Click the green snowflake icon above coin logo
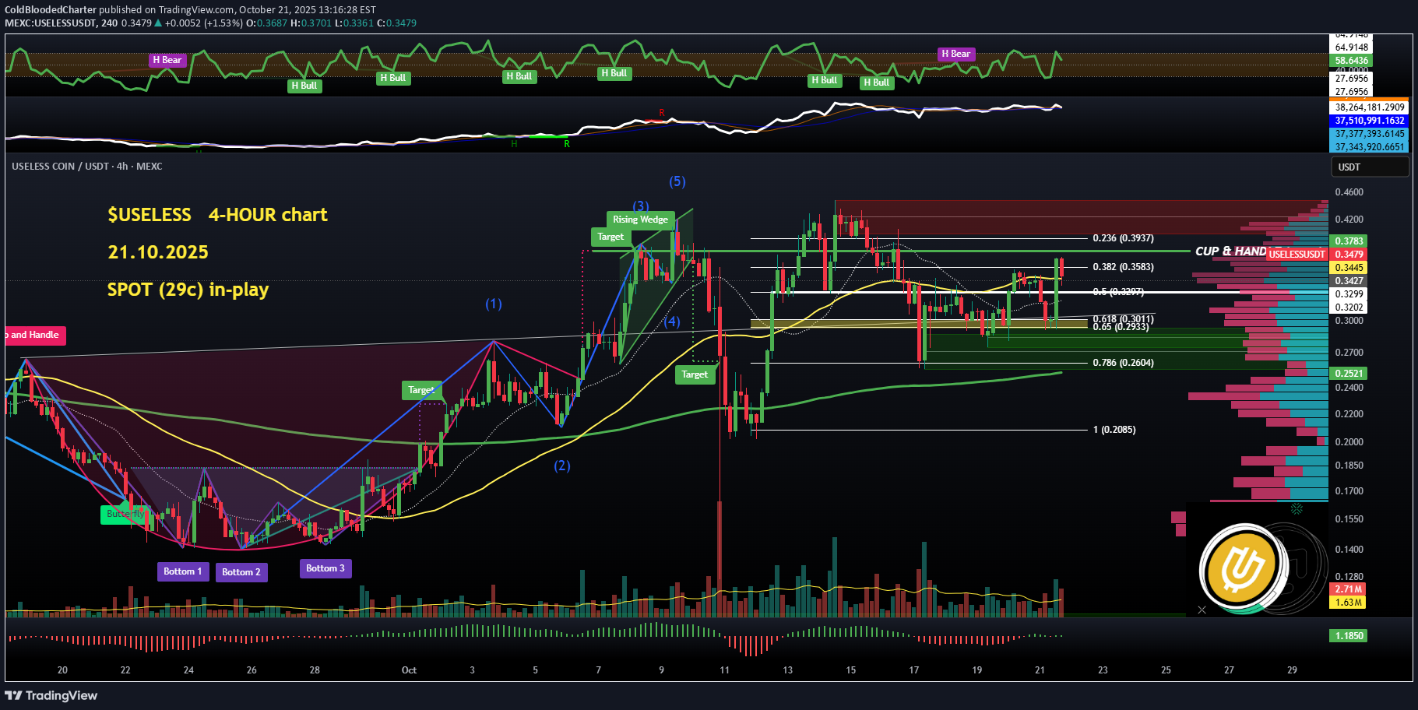1418x710 pixels. [1297, 509]
